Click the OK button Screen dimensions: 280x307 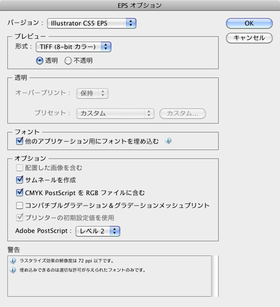249,24
